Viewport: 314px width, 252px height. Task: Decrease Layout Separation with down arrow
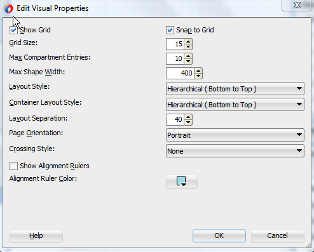pos(188,123)
